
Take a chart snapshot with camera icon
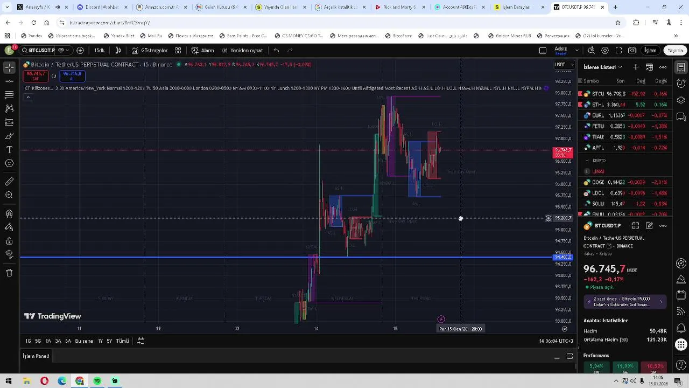click(x=632, y=50)
